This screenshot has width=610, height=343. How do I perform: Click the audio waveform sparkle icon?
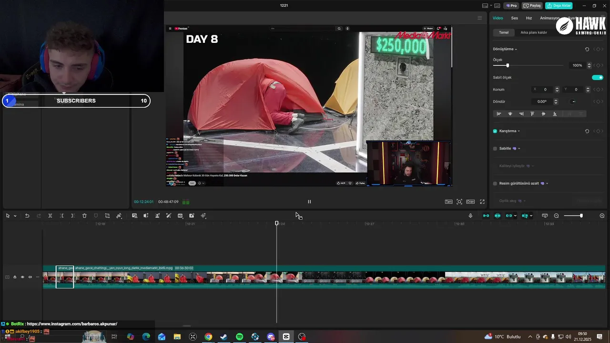[x=203, y=216]
